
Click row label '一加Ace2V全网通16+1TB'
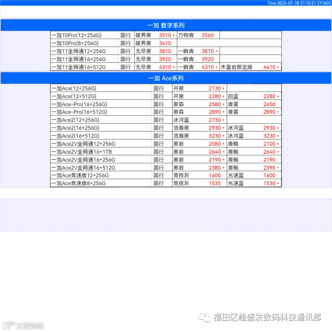click(82, 152)
